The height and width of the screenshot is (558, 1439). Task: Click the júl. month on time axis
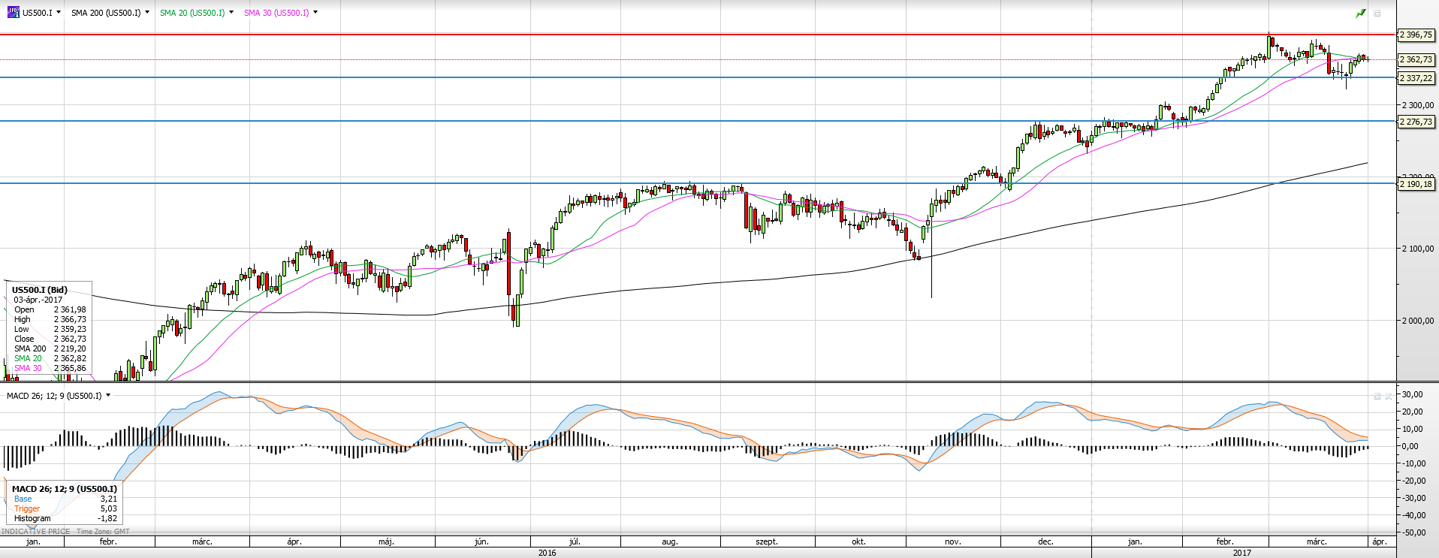coord(575,541)
